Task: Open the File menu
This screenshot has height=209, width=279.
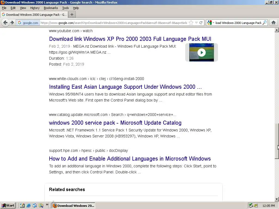Action: tap(4, 8)
